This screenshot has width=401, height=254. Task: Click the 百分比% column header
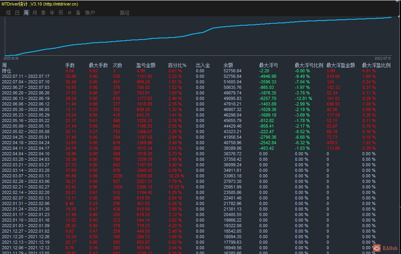click(x=177, y=65)
